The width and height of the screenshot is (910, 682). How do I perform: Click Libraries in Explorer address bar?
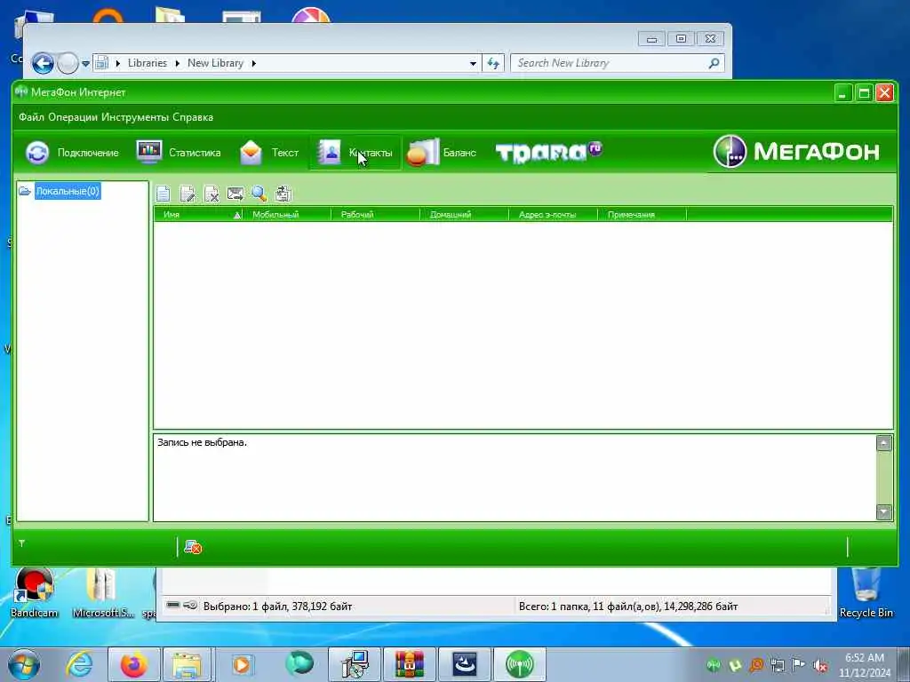147,63
